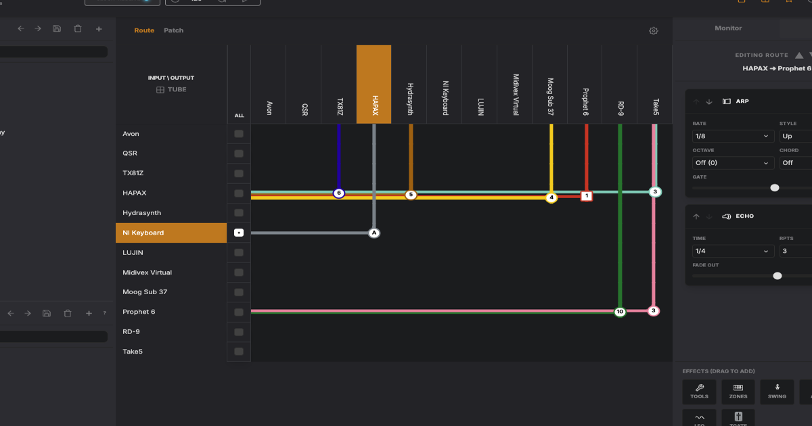The width and height of the screenshot is (812, 426).
Task: Click route node 1 on Prophet 6 line
Action: pos(587,196)
